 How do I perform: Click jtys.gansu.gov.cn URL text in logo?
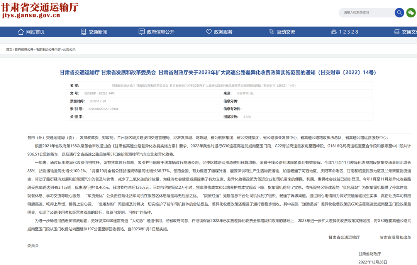click(x=31, y=15)
